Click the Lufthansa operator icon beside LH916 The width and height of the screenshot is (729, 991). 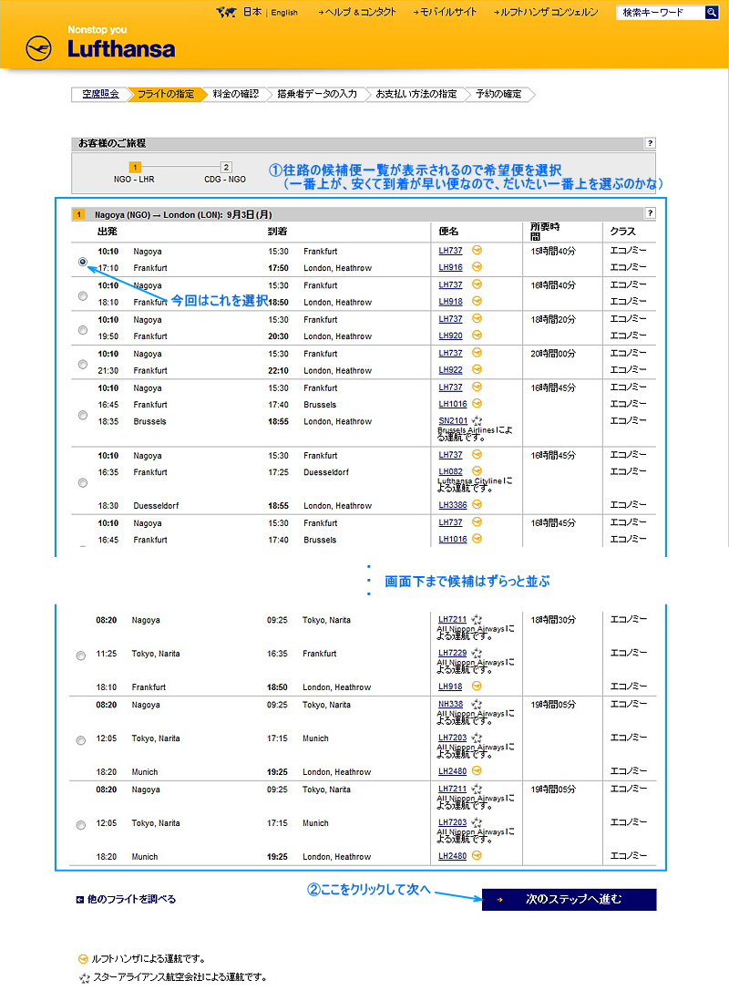tap(477, 267)
